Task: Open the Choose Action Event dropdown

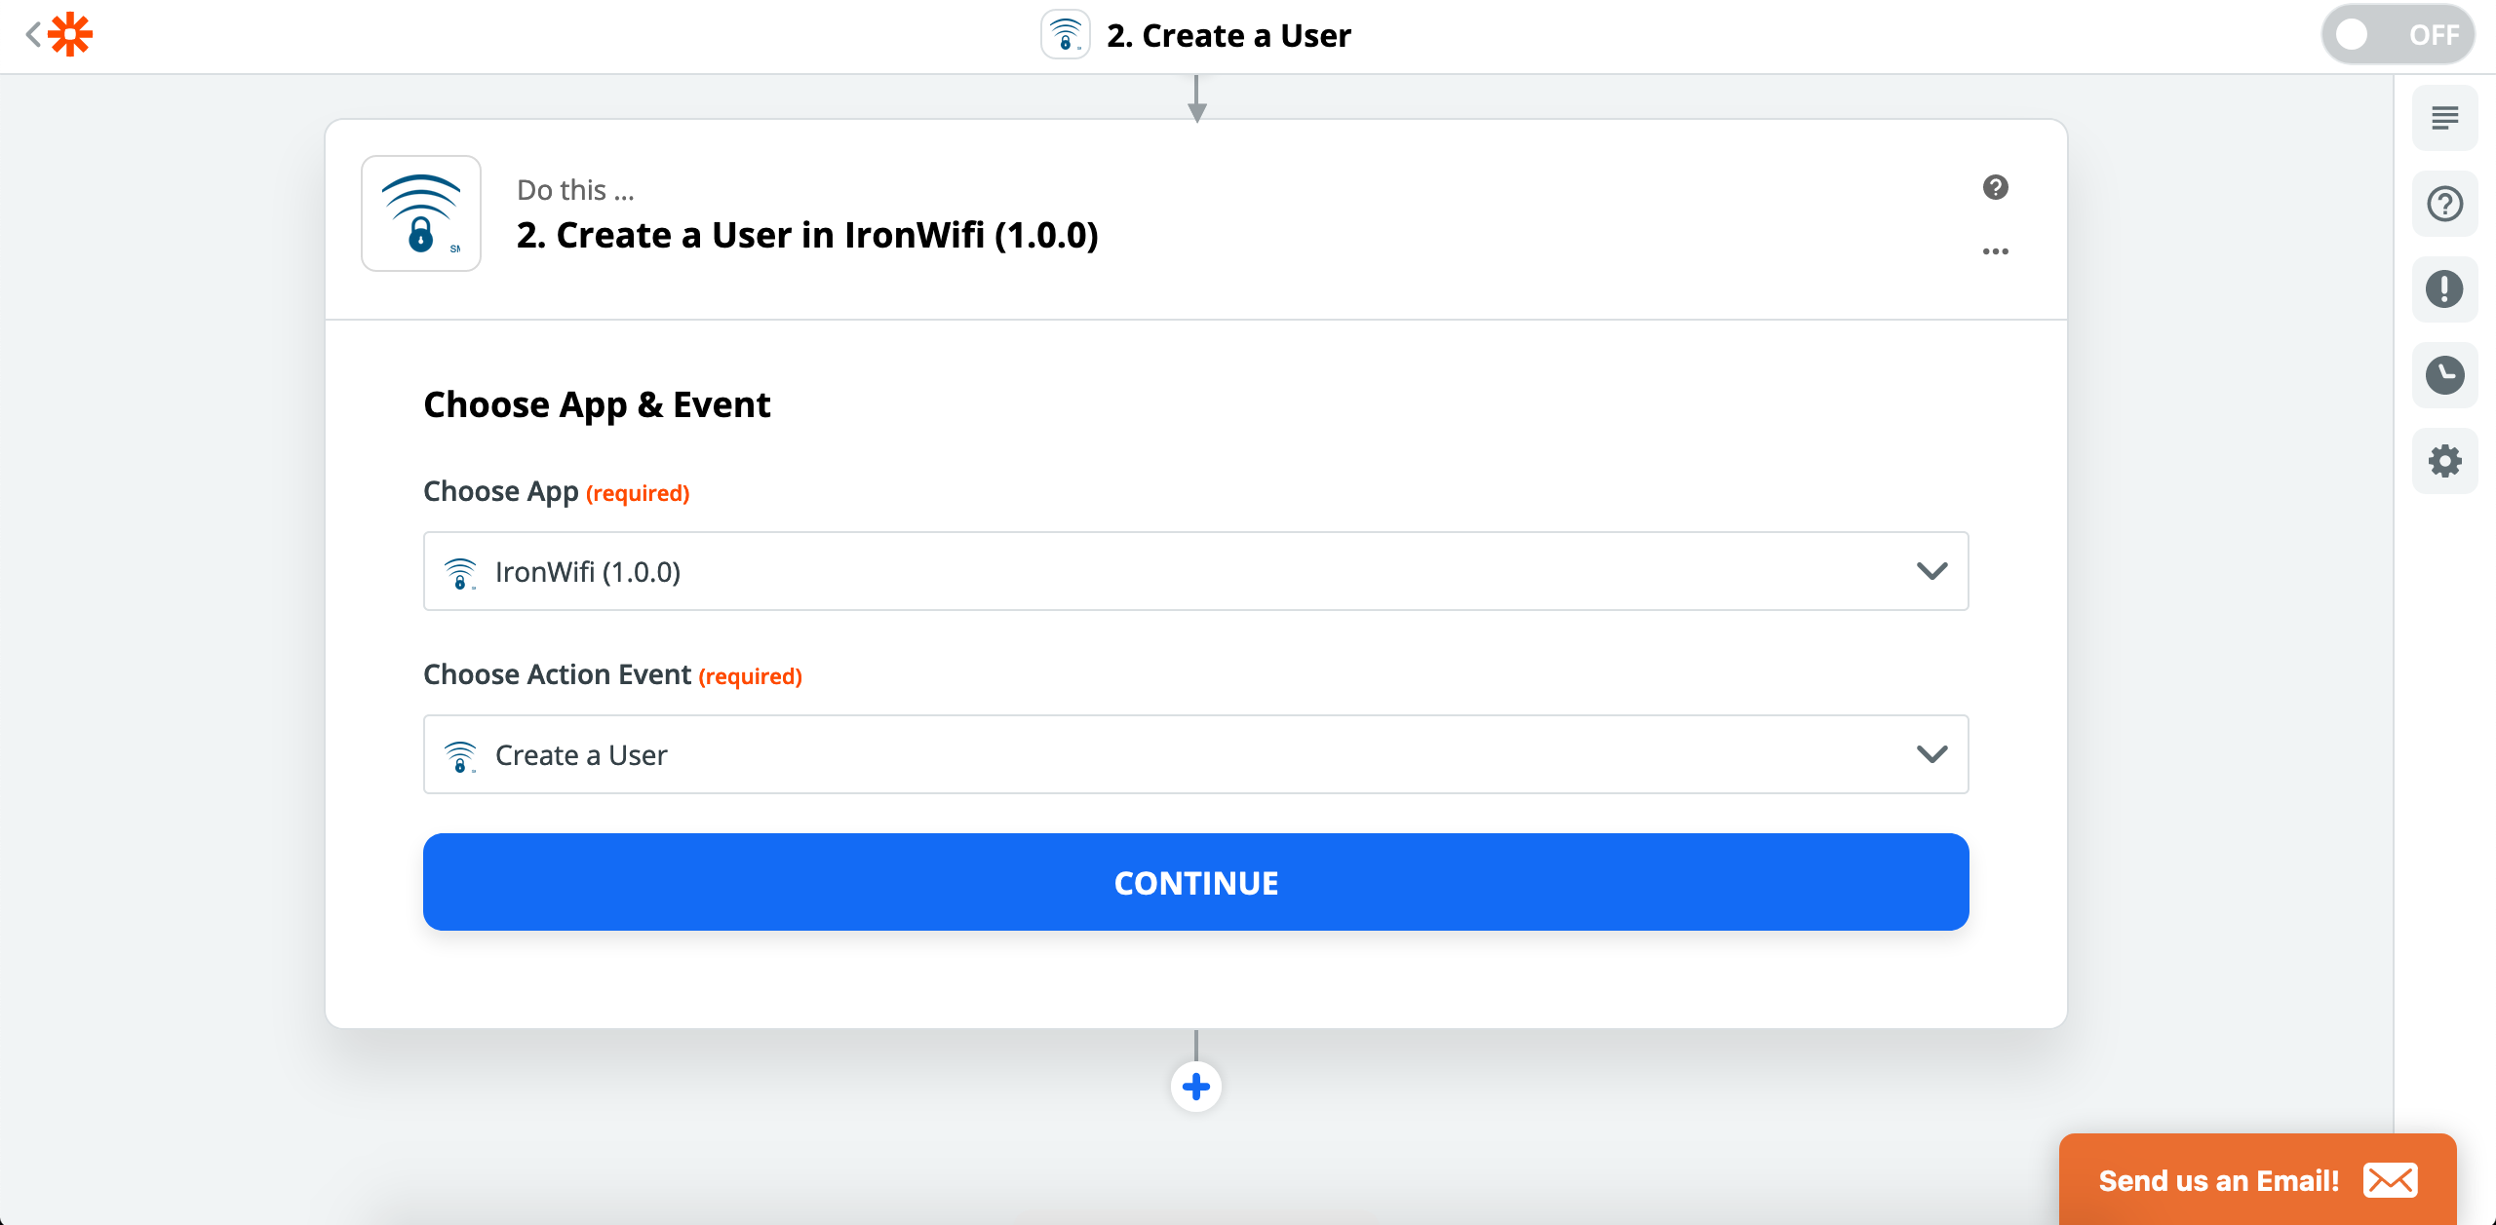Action: (1932, 753)
